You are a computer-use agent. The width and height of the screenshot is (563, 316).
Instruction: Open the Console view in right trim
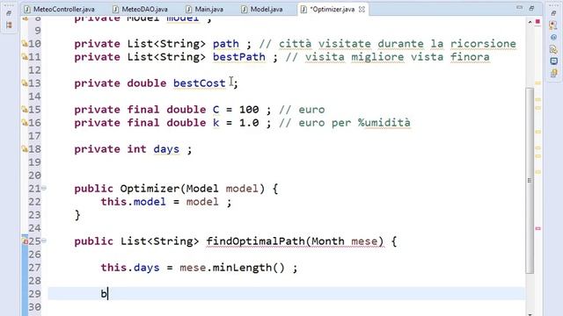tap(553, 61)
